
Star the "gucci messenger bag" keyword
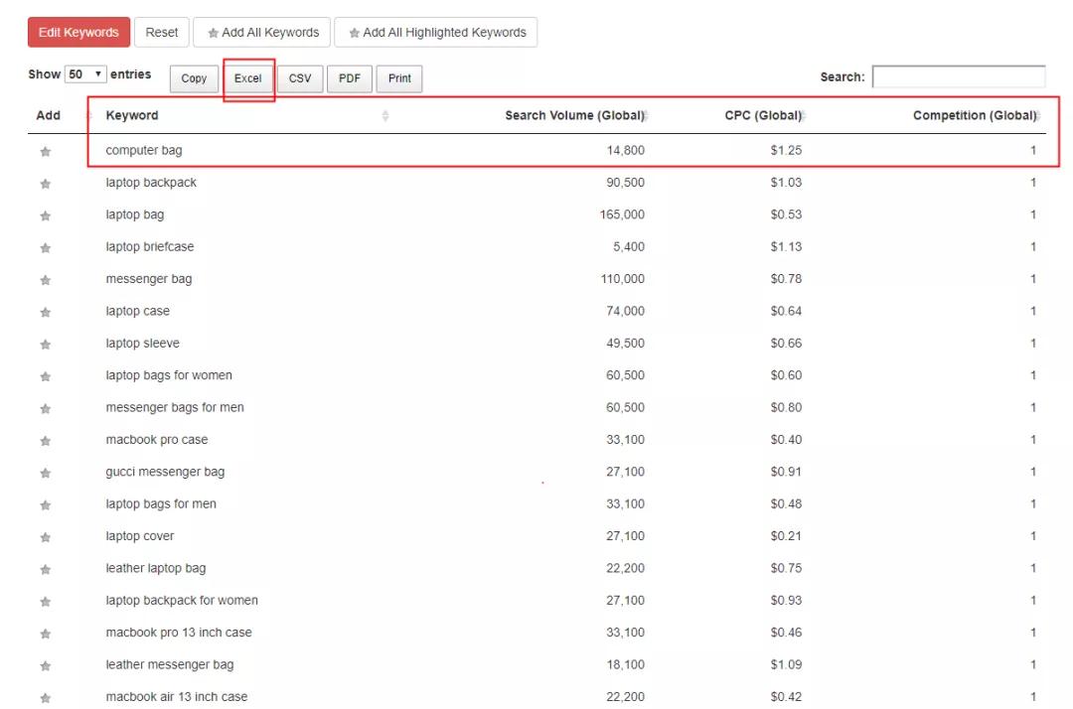(45, 471)
